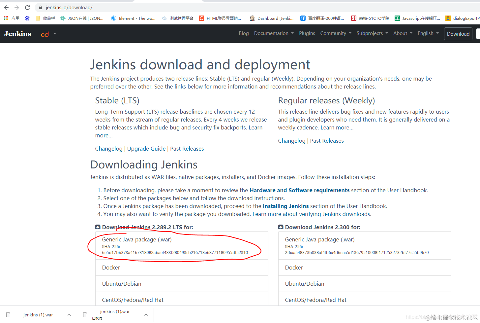Screen dimensions: 480x323
Task: Open the Element bookmark
Action: point(134,18)
